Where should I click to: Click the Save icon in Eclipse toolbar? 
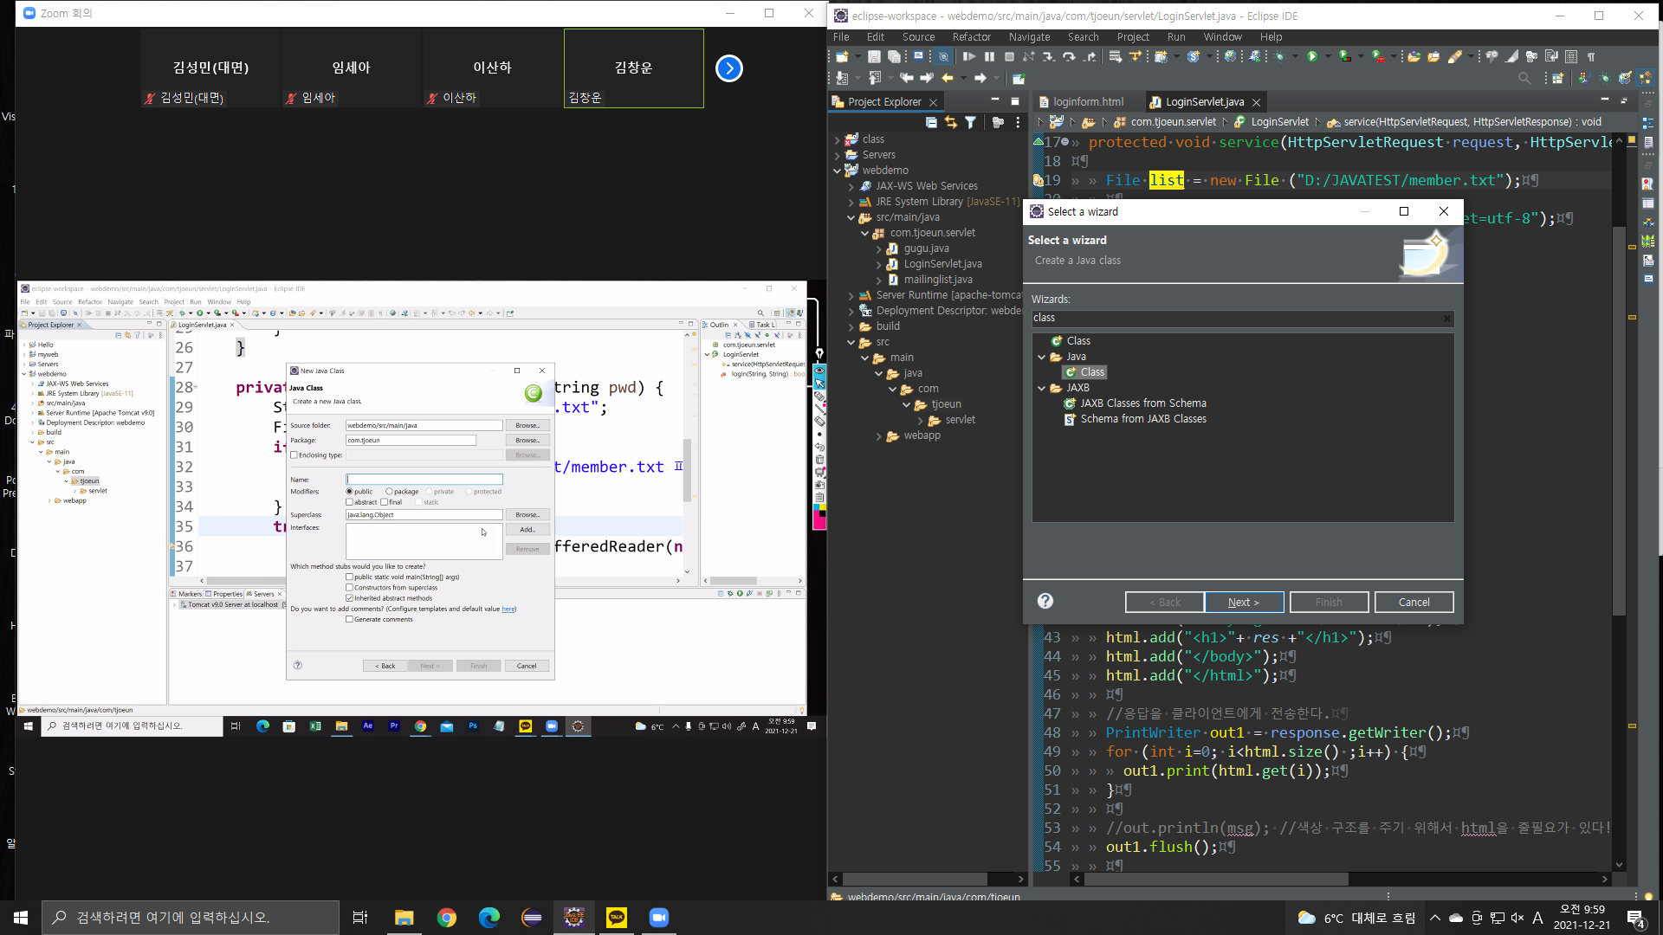(x=874, y=56)
